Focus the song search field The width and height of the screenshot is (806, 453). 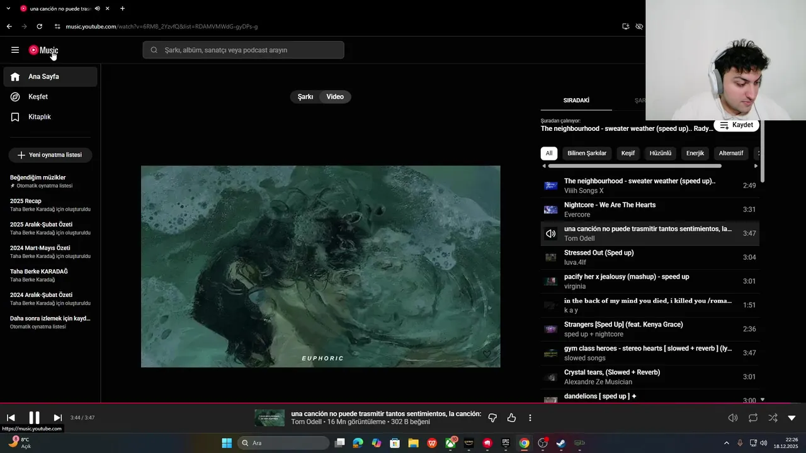click(244, 50)
